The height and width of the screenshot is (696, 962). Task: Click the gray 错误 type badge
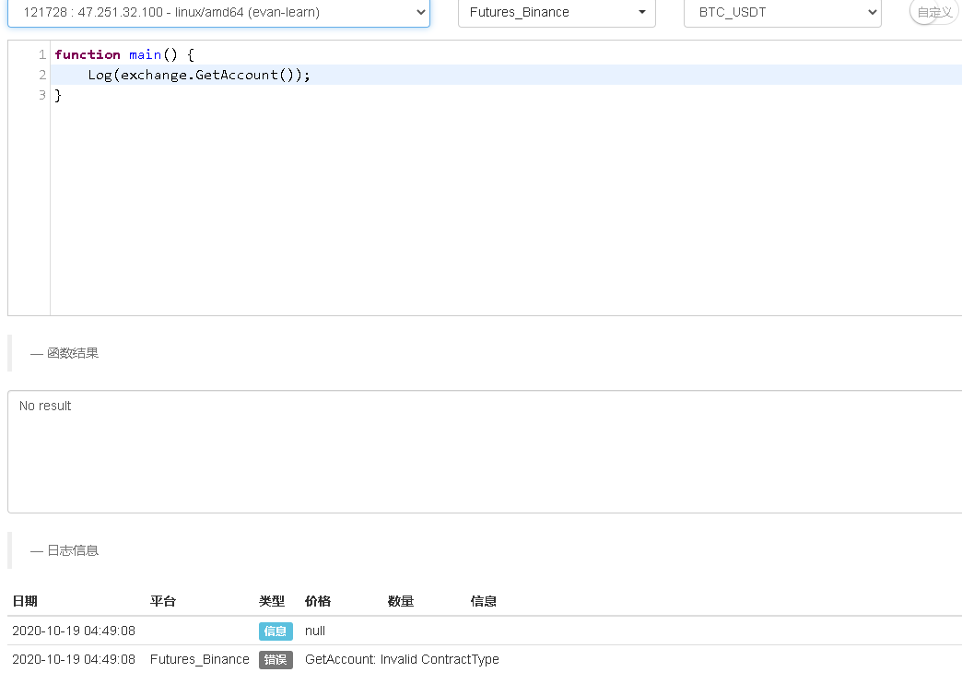click(276, 660)
